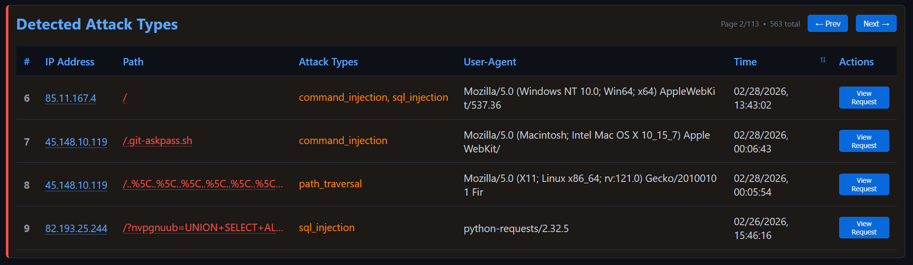View Request for the git-askpass attack

[x=864, y=141]
